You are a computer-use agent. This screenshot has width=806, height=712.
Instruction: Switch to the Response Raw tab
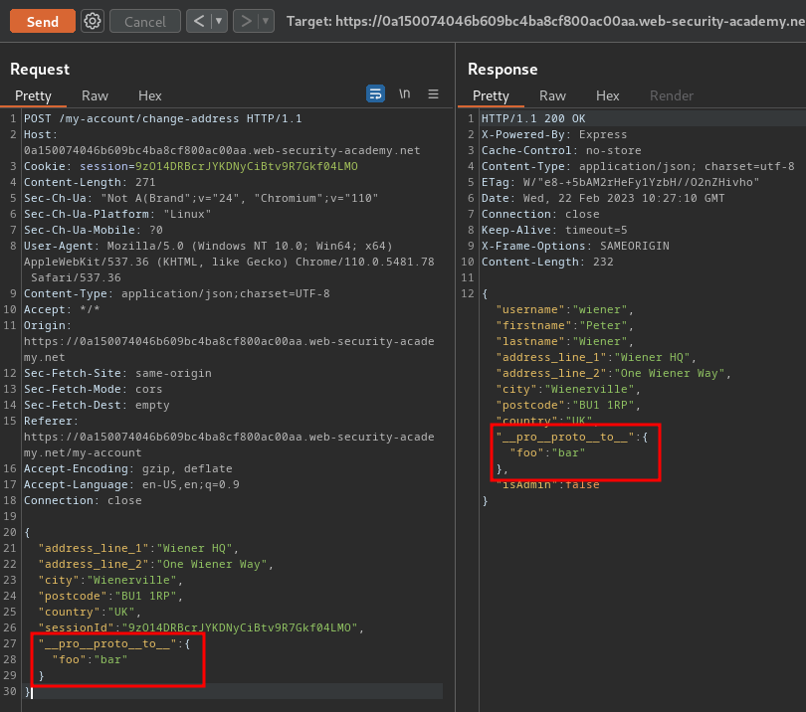click(x=552, y=95)
